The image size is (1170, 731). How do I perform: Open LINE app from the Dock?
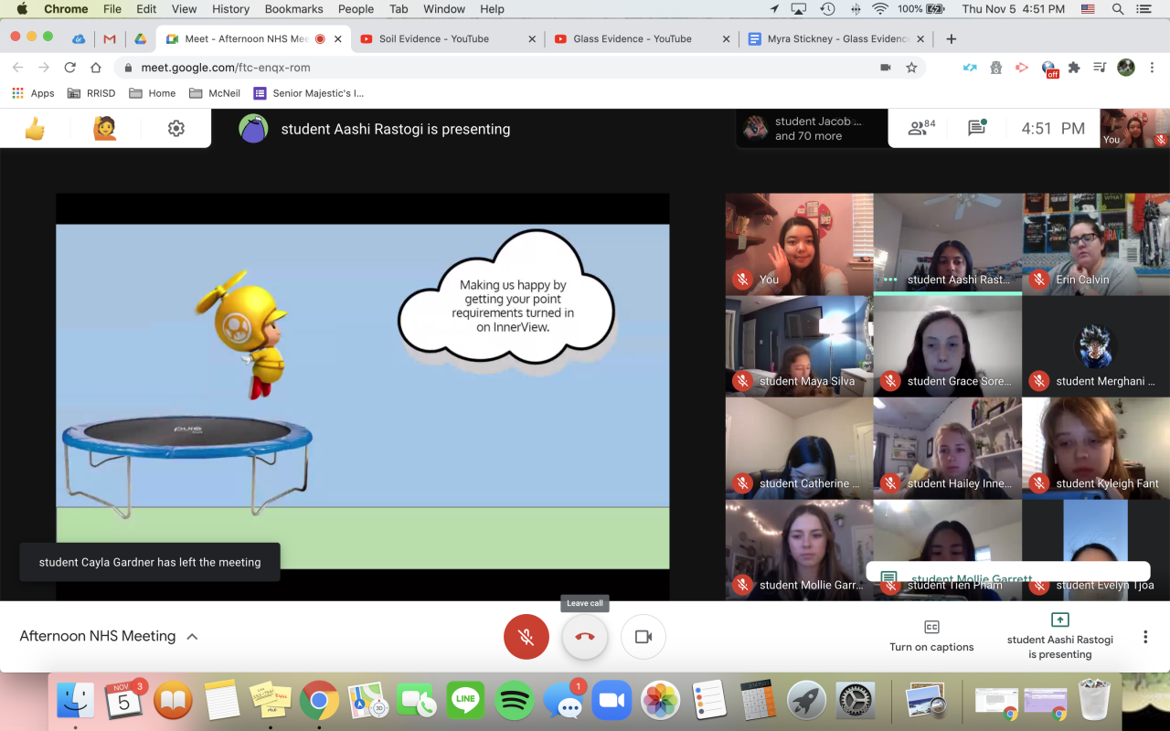point(465,701)
